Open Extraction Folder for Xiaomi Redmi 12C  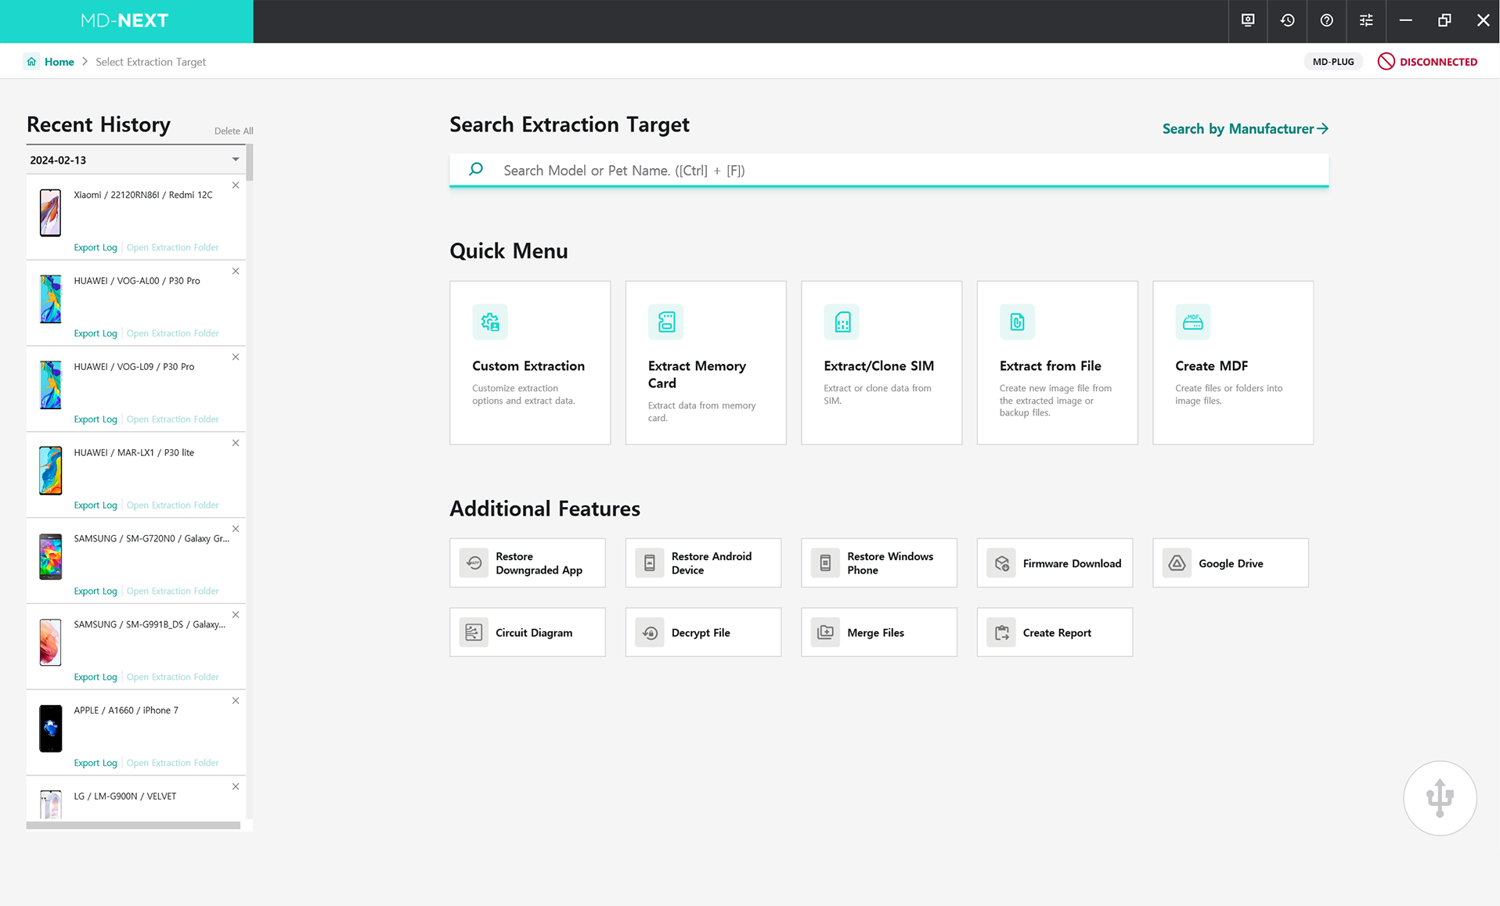click(x=172, y=247)
